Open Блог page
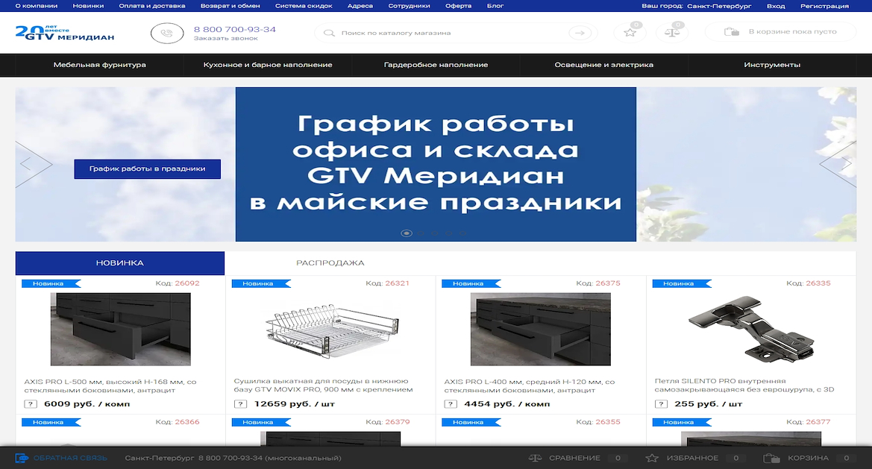 point(495,6)
